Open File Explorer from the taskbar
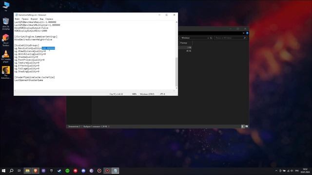Viewport: 312px width, 175px height. click(x=27, y=171)
